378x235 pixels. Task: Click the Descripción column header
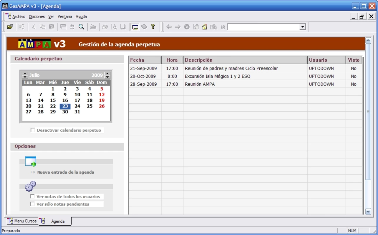(x=245, y=60)
